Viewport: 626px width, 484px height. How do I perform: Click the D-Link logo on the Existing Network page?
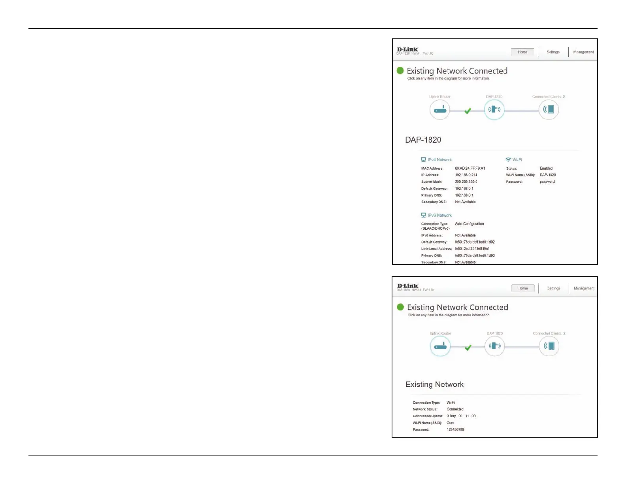tap(408, 286)
